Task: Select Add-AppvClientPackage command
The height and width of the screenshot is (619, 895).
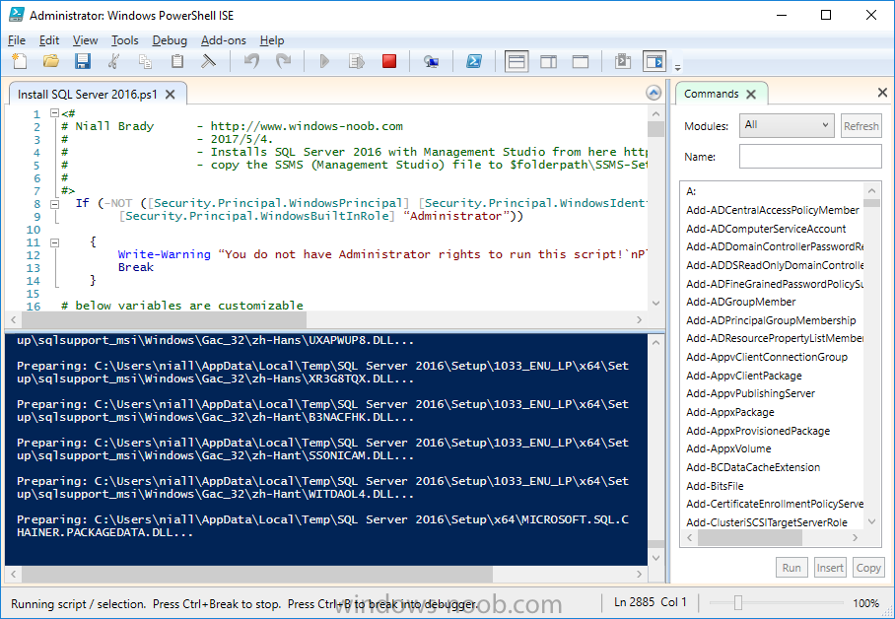Action: (744, 376)
